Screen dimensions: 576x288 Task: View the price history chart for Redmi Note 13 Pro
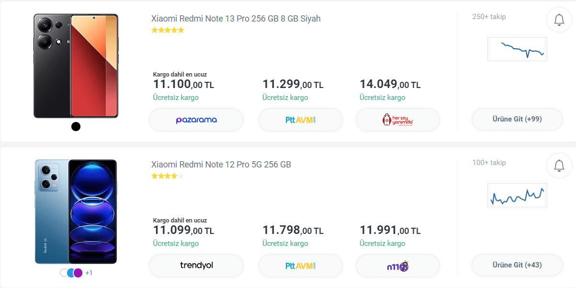517,49
